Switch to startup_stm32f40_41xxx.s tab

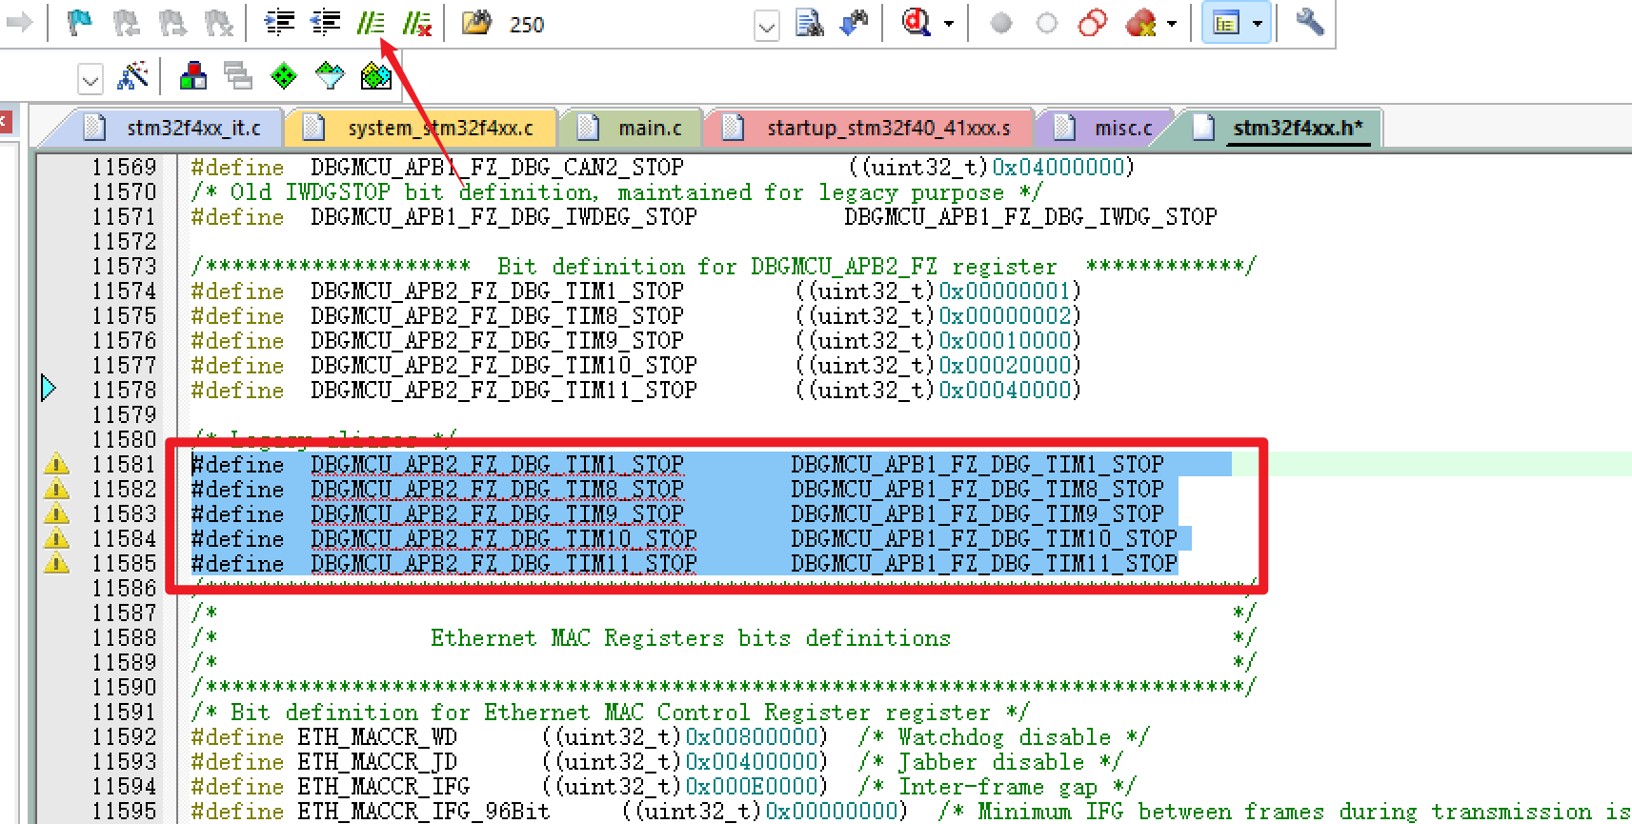point(889,128)
